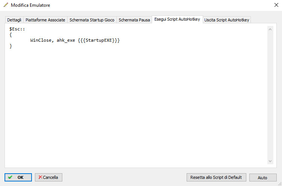Click the {{{StartupEXE}}} variable in the script
The width and height of the screenshot is (282, 186).
[99, 40]
